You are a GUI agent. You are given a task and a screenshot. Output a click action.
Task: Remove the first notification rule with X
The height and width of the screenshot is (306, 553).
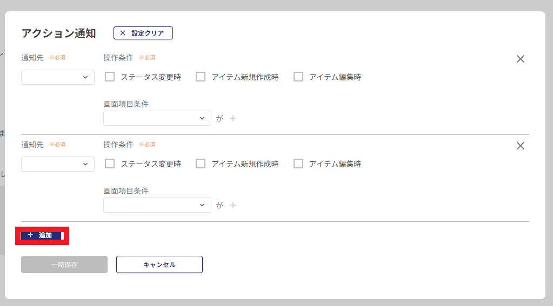click(x=521, y=59)
